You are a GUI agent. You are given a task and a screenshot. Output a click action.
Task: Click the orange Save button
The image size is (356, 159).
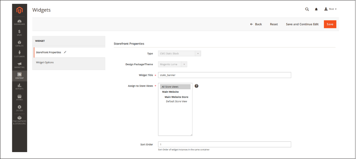pyautogui.click(x=330, y=24)
